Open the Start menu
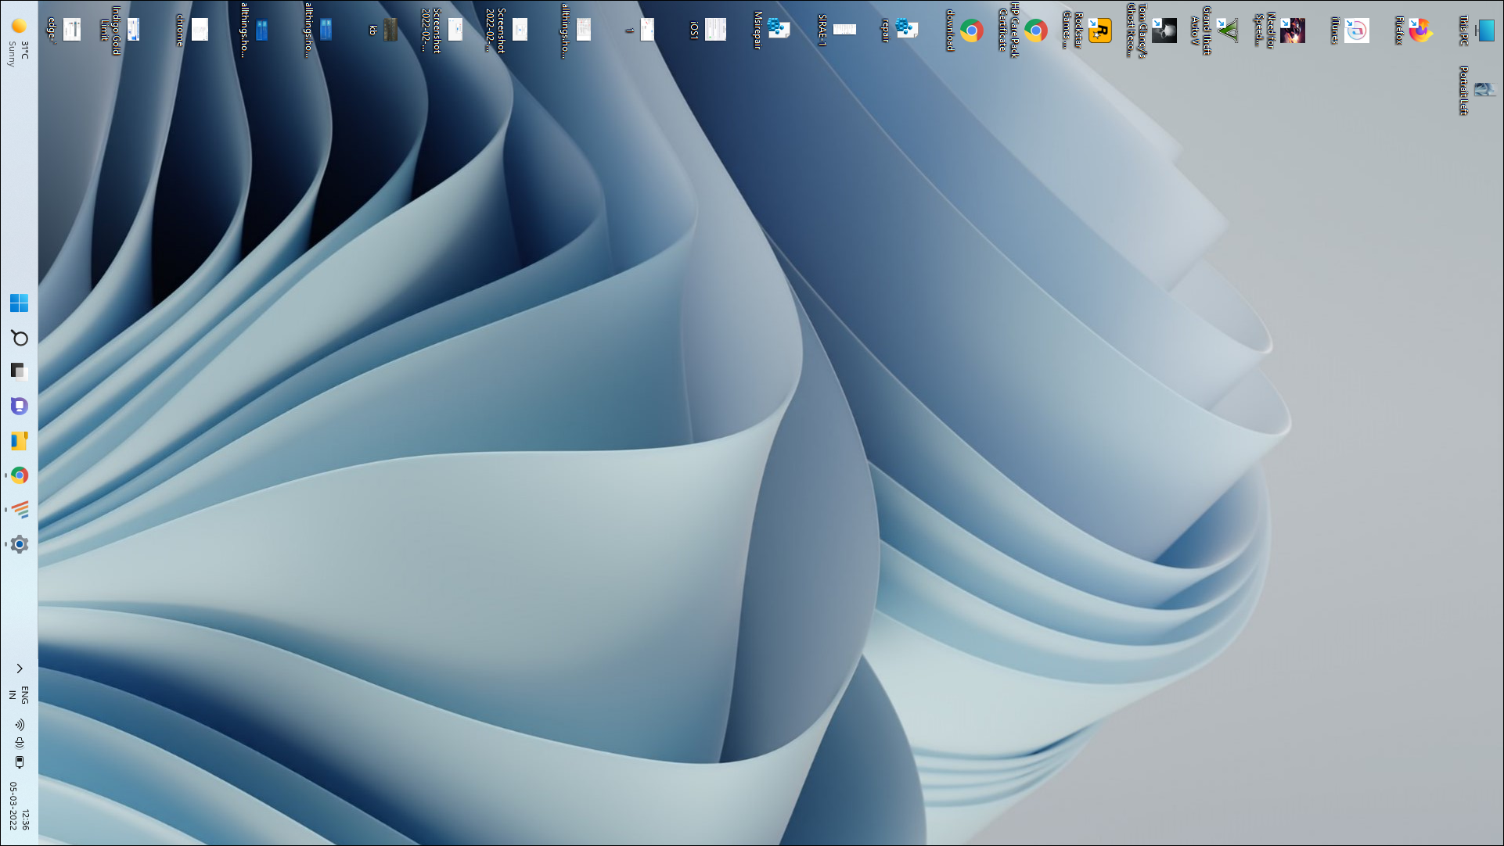The height and width of the screenshot is (846, 1504). pyautogui.click(x=19, y=302)
